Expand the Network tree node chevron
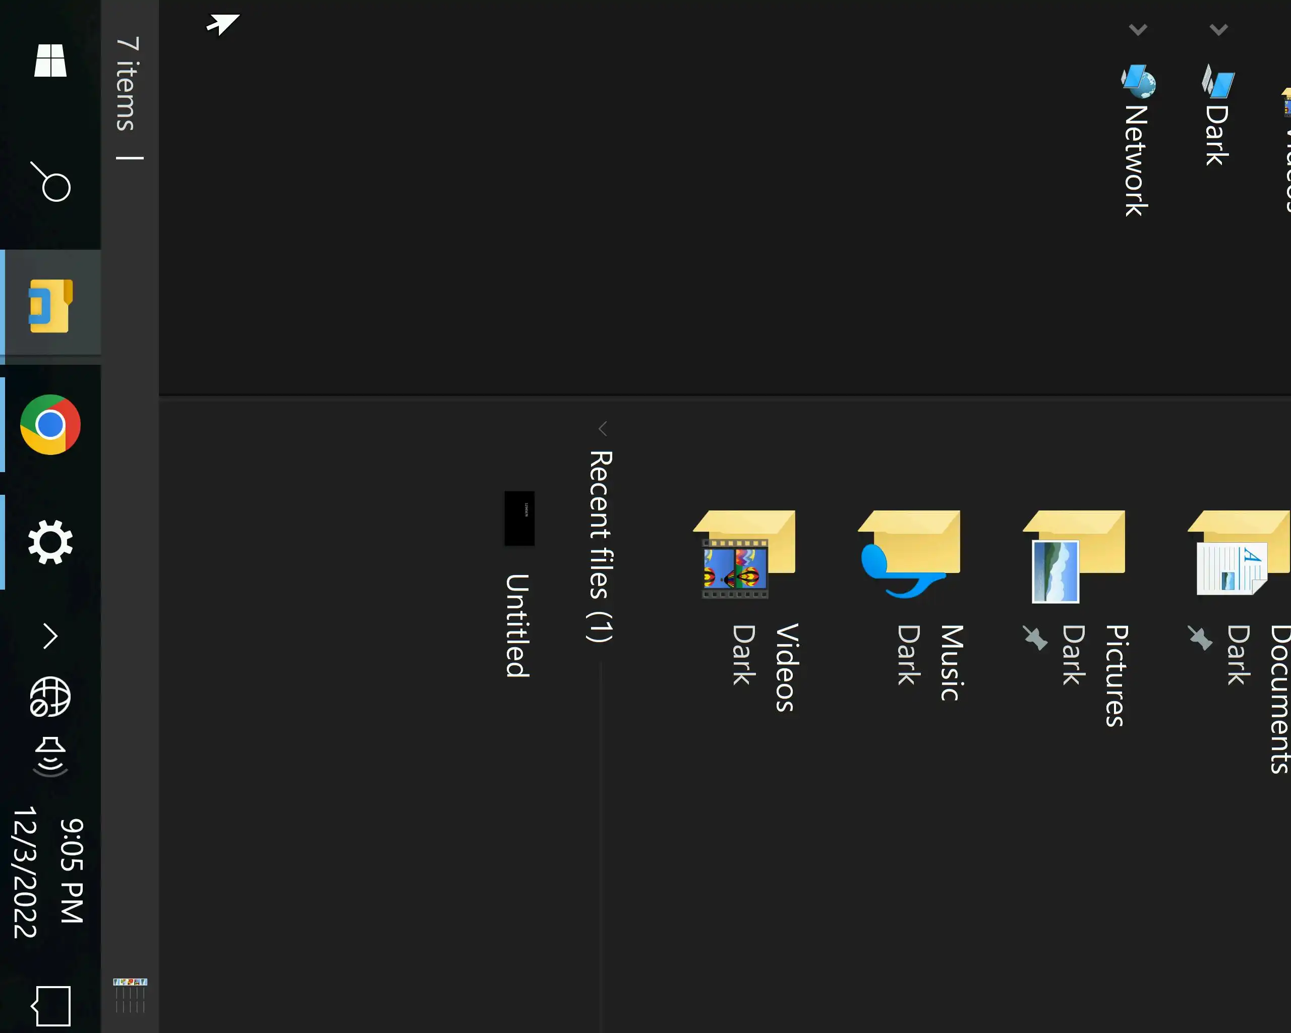The width and height of the screenshot is (1291, 1033). [1138, 29]
